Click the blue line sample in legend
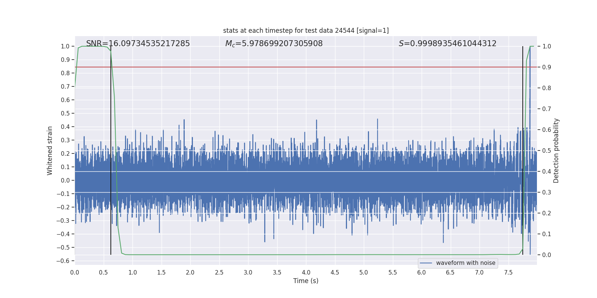The image size is (597, 298). coord(426,263)
